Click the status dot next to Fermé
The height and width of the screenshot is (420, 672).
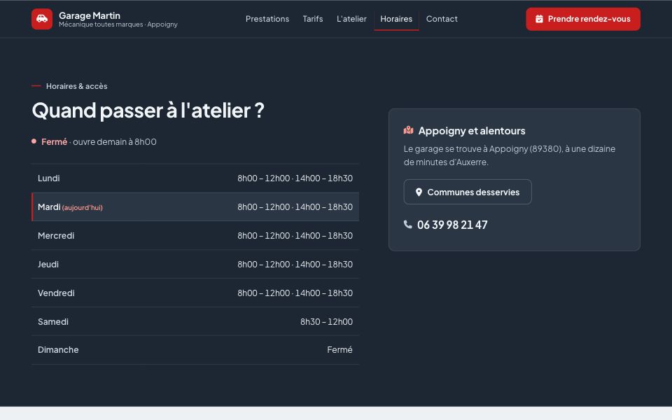[34, 141]
